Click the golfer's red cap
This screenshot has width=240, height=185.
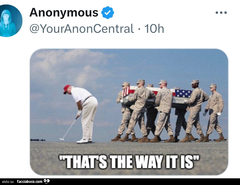coord(67,89)
